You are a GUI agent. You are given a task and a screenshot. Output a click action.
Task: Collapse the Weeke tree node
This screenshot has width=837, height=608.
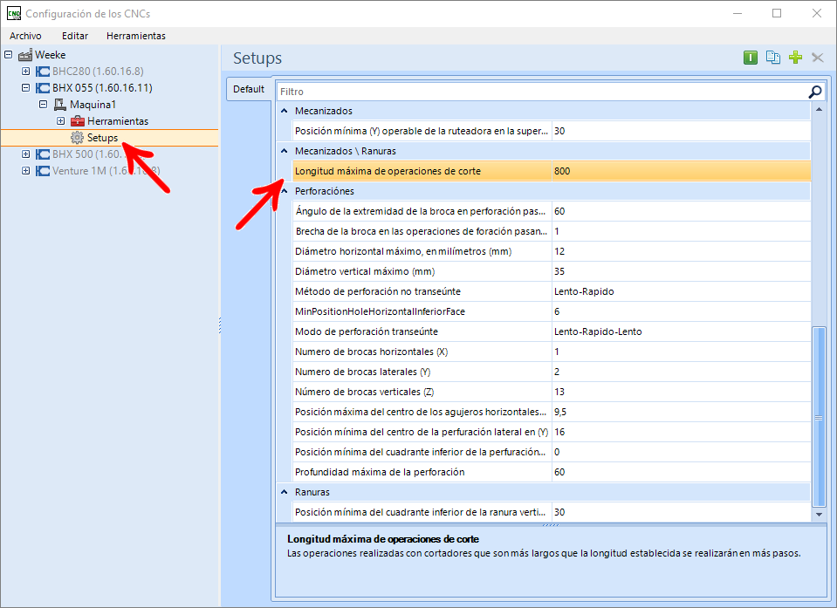click(9, 54)
